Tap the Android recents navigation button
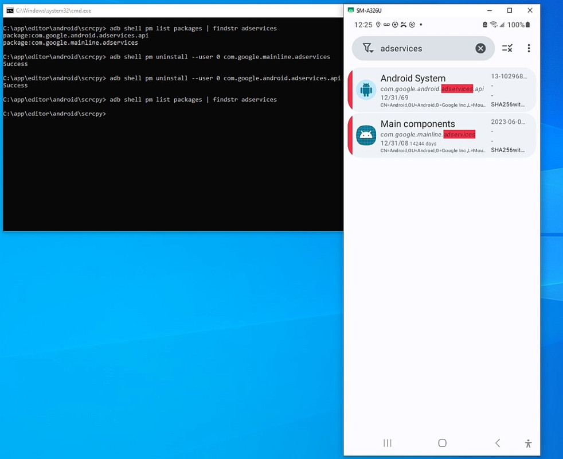 click(x=387, y=443)
